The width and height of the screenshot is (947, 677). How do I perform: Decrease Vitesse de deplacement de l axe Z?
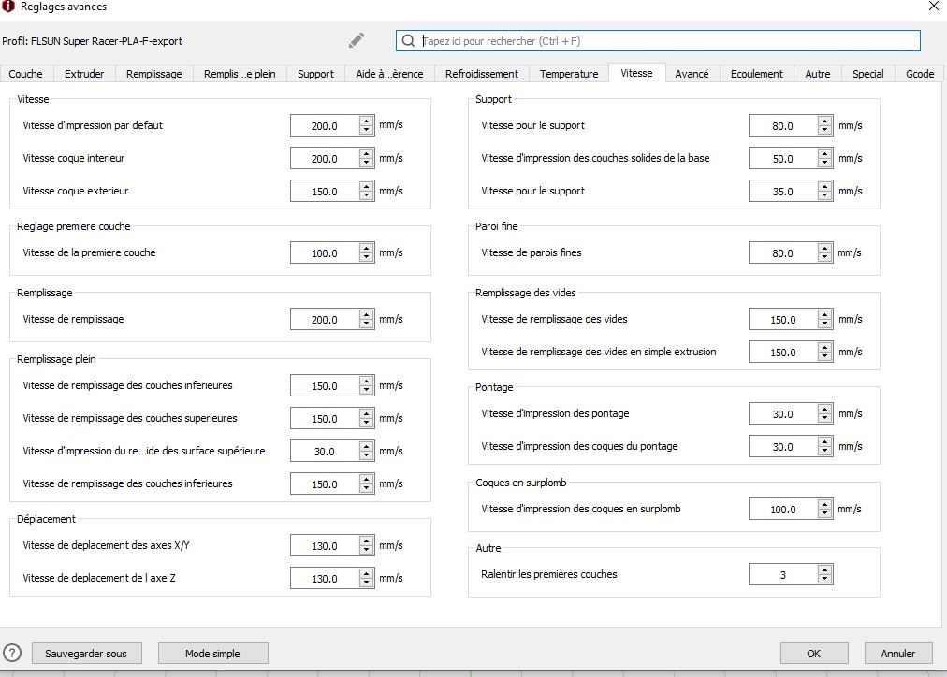pyautogui.click(x=366, y=583)
